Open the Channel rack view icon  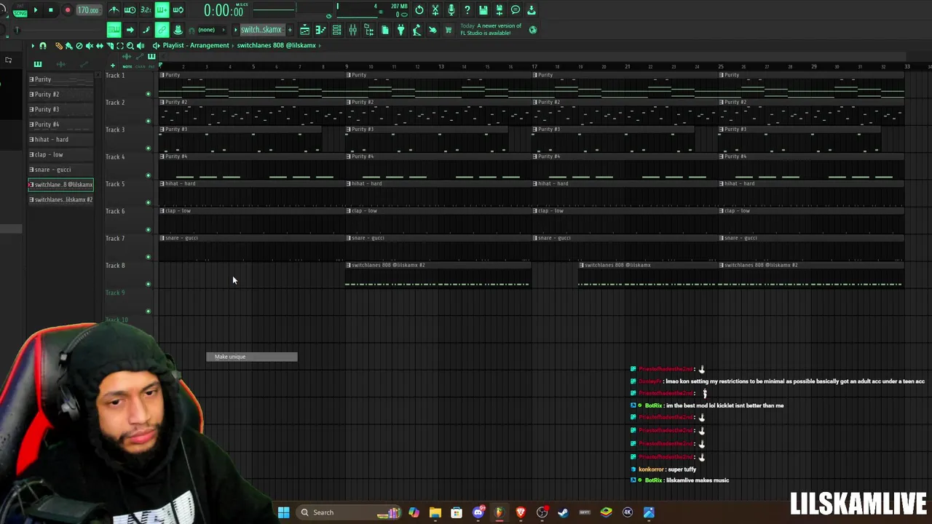(x=337, y=30)
